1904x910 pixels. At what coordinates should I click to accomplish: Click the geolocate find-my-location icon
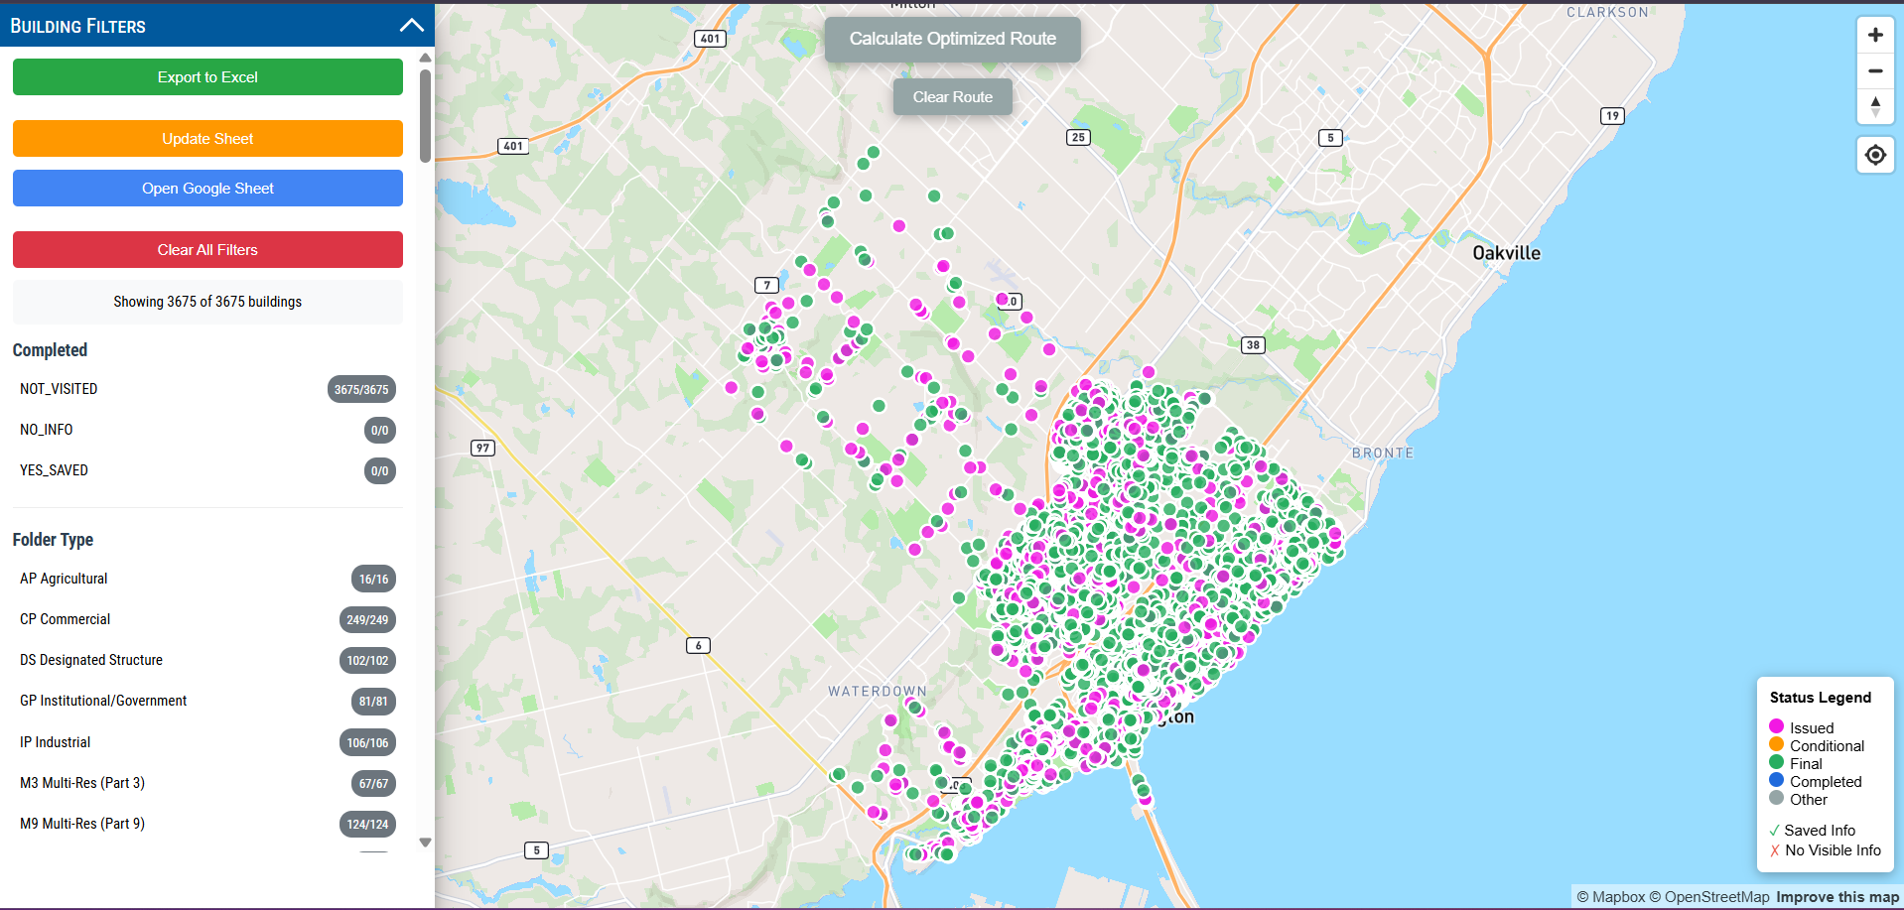point(1874,155)
